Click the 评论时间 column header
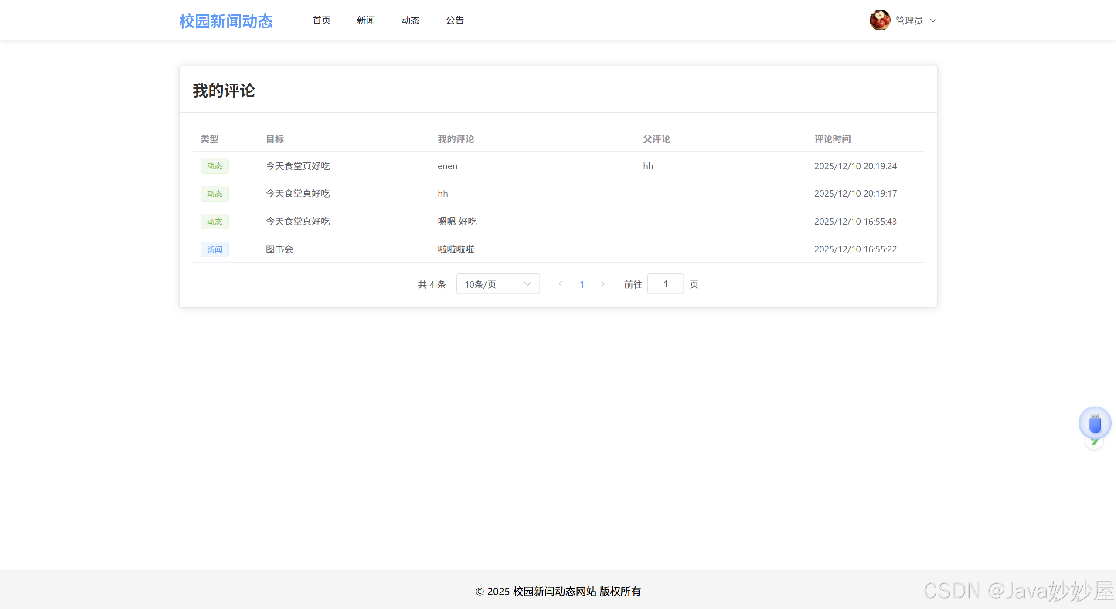 pos(832,139)
